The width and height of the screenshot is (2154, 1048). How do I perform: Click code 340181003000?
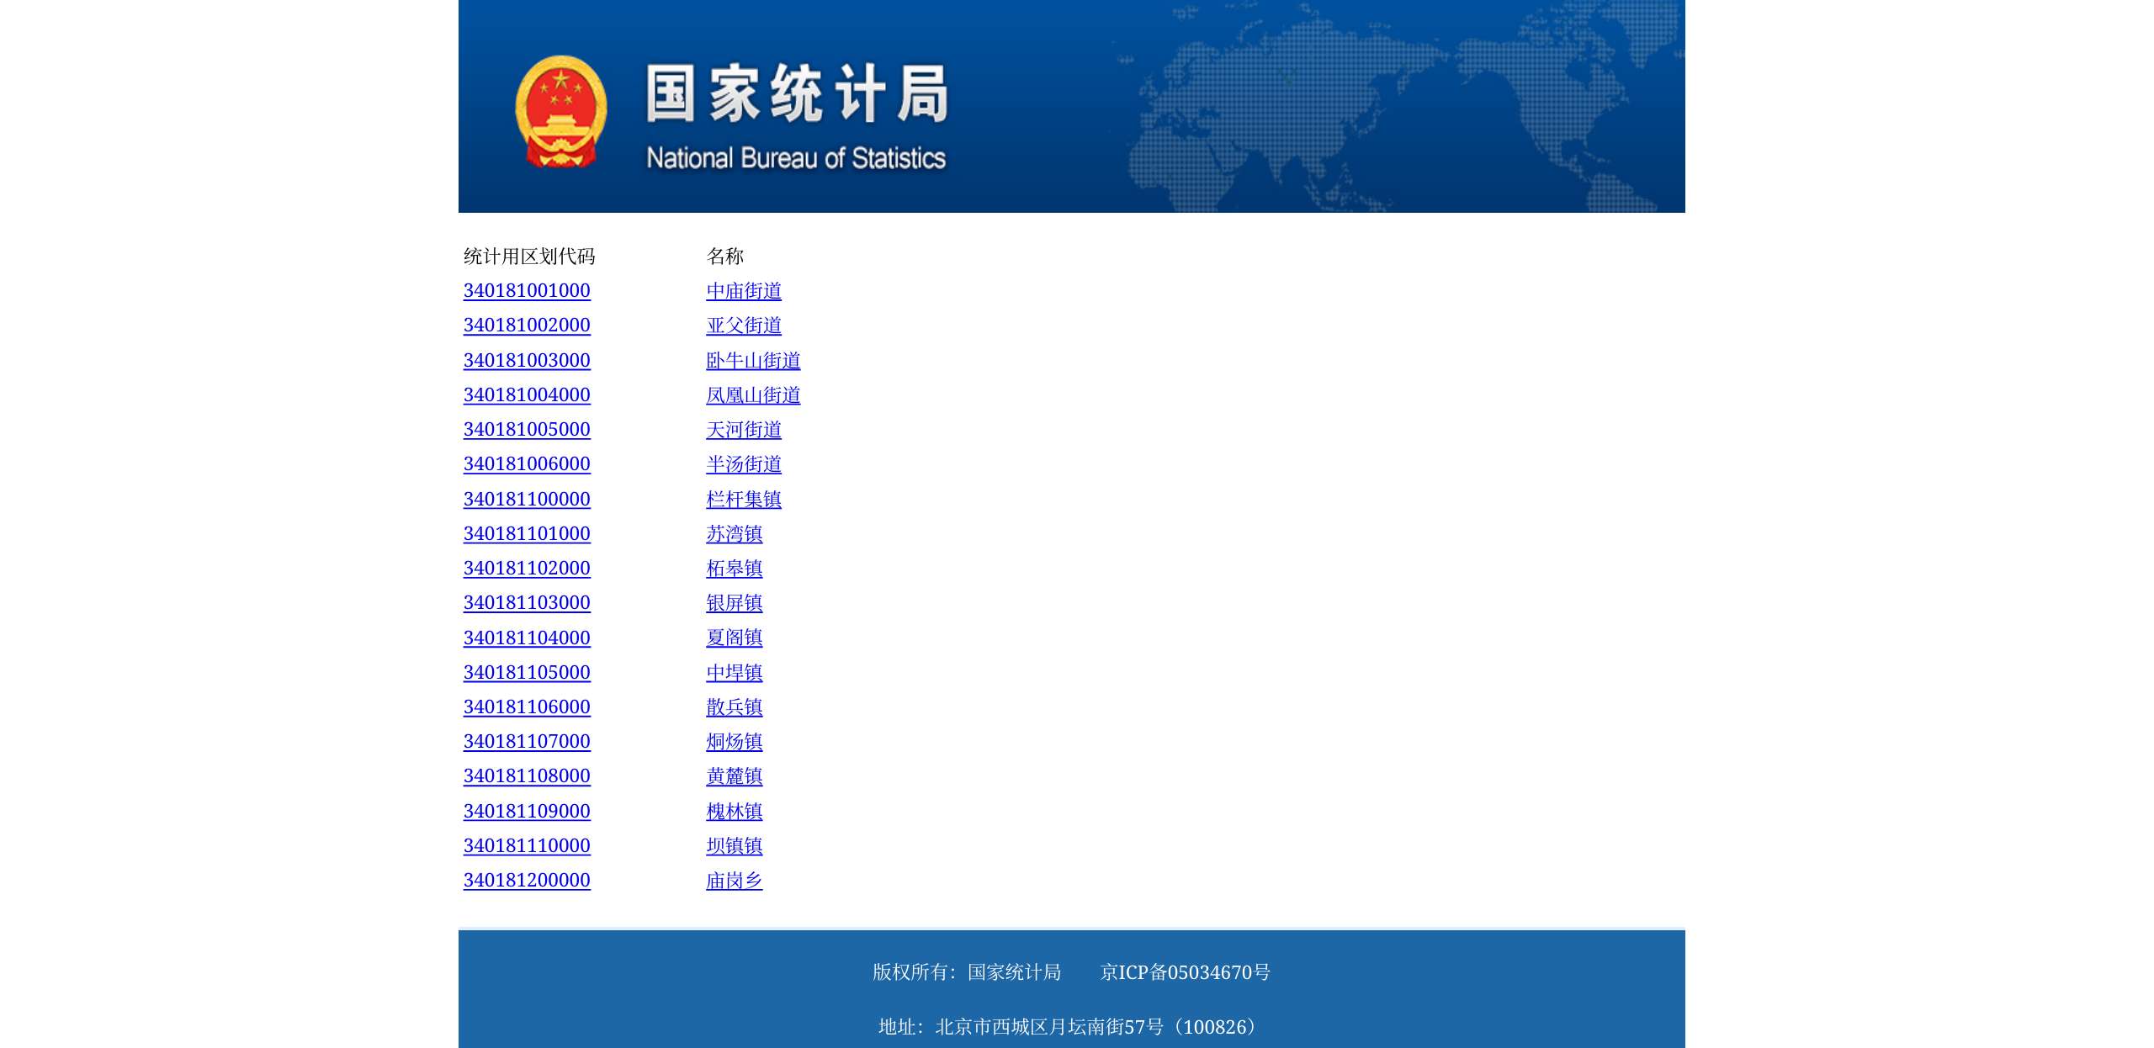(x=527, y=361)
